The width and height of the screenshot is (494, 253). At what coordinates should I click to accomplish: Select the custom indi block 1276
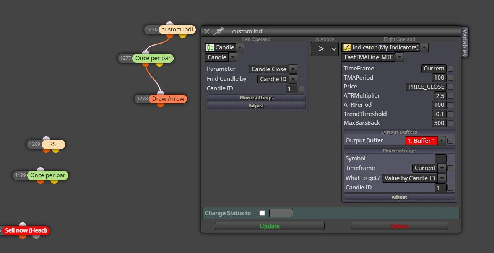tap(177, 29)
